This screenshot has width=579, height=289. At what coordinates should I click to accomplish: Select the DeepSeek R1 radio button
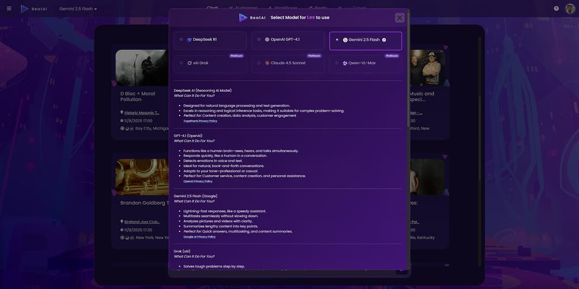(x=181, y=40)
